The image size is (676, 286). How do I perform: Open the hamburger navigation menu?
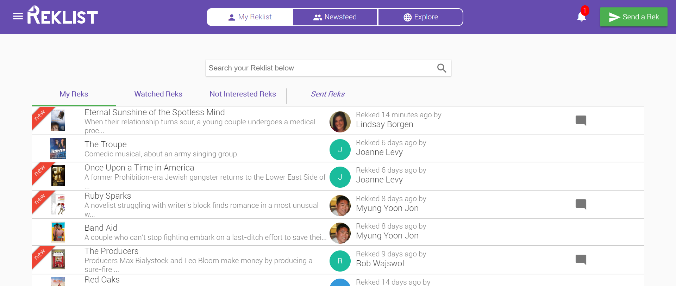[x=18, y=17]
